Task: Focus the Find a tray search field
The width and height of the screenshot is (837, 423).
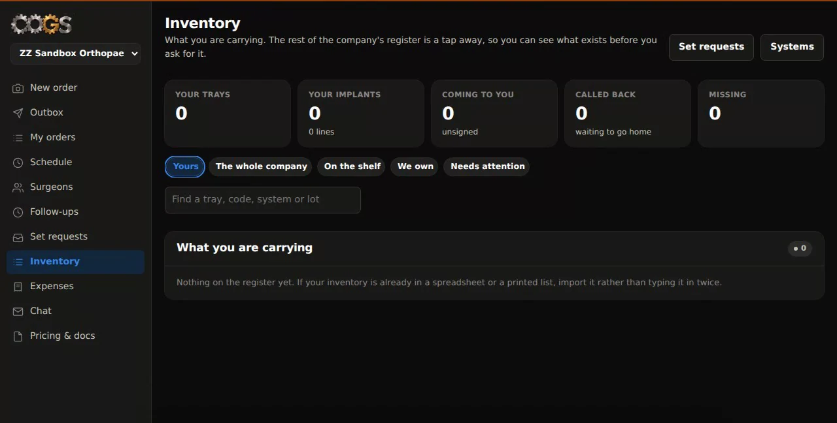Action: click(263, 200)
